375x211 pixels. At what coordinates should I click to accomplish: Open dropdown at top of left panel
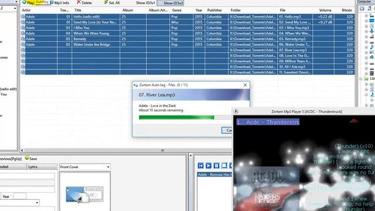tap(15, 8)
